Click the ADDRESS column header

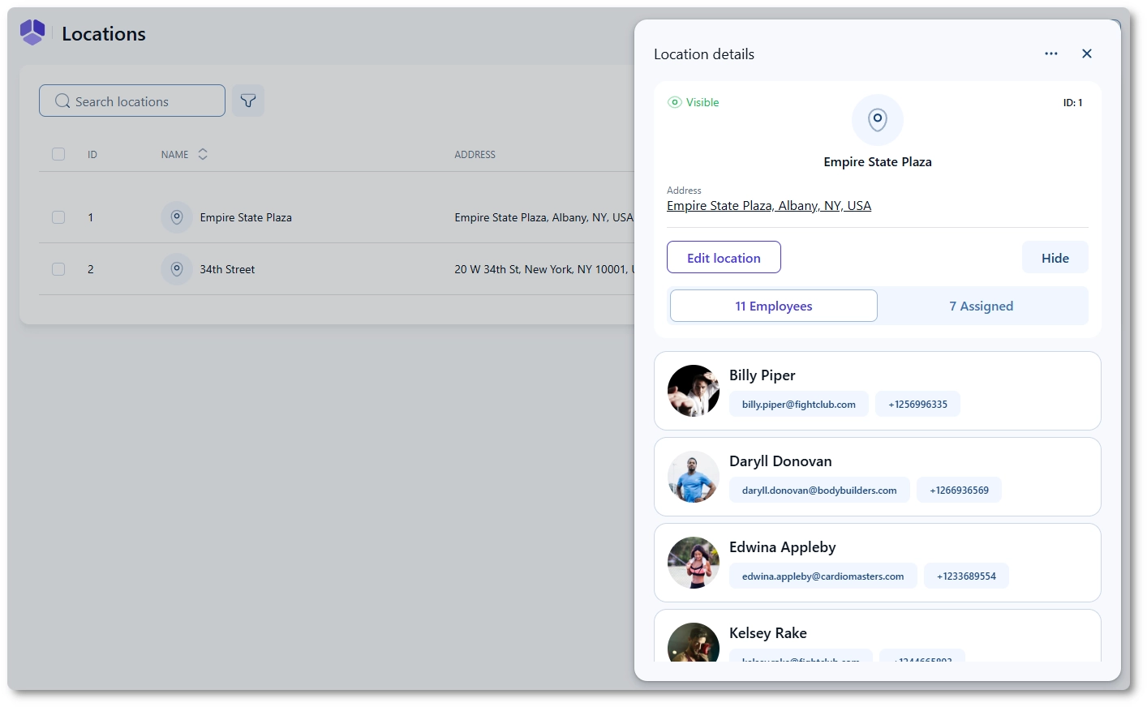click(x=475, y=154)
